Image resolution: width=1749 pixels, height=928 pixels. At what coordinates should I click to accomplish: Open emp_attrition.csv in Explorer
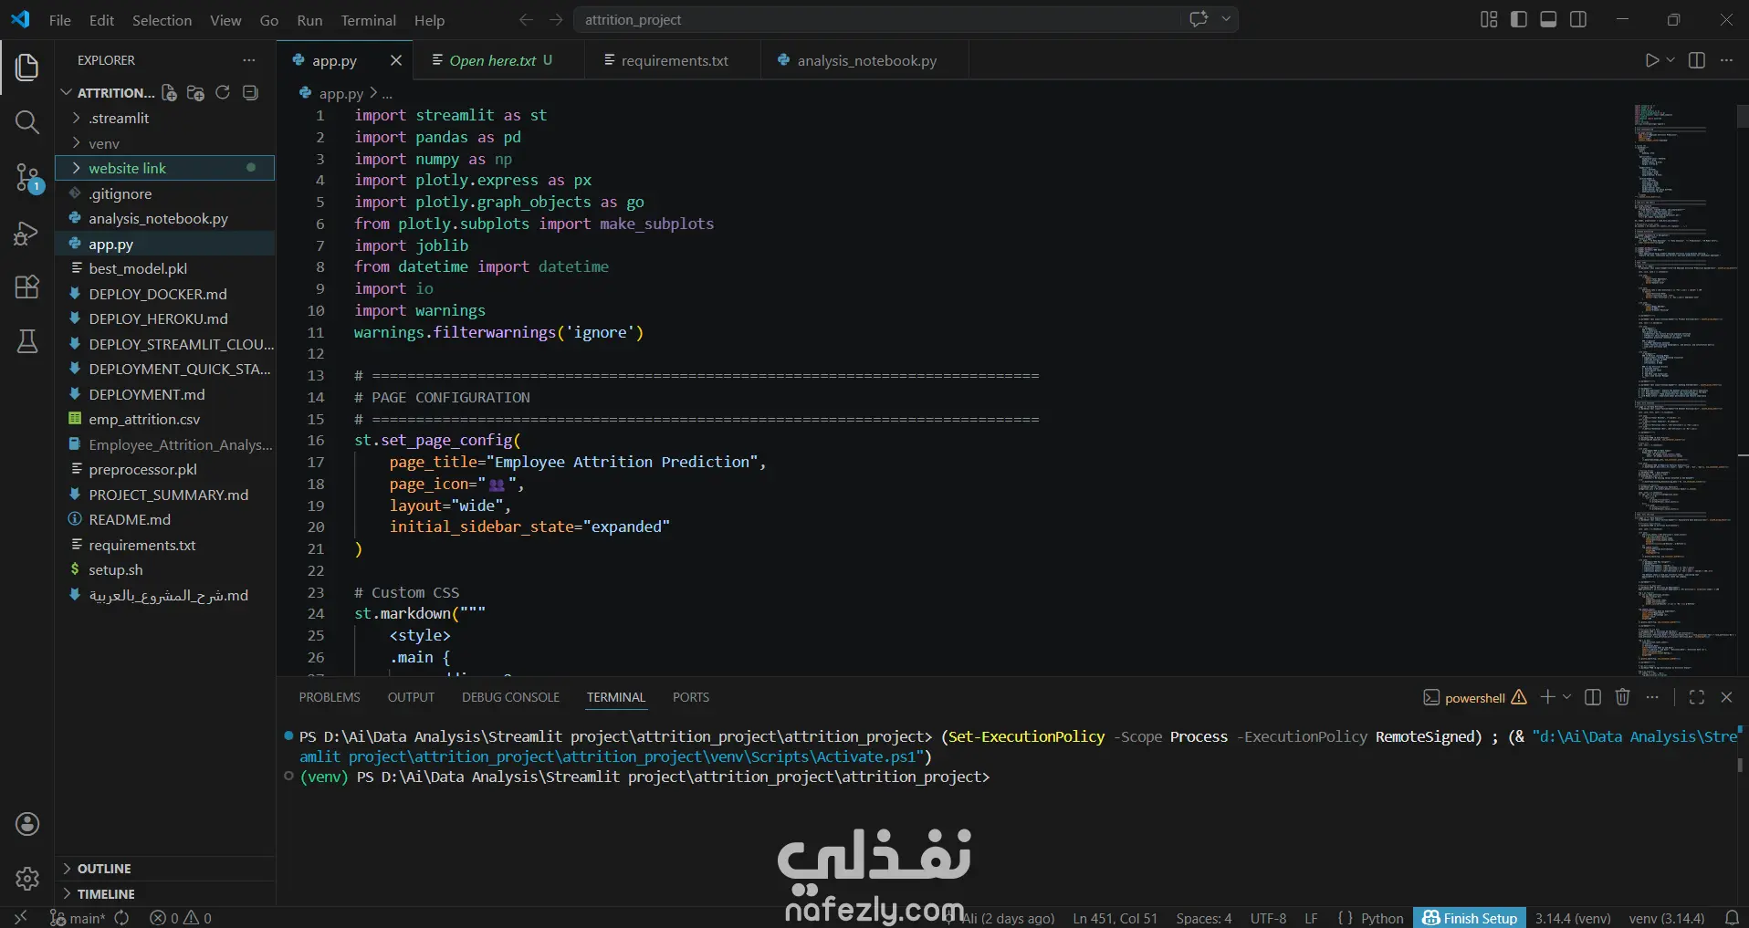click(x=164, y=419)
